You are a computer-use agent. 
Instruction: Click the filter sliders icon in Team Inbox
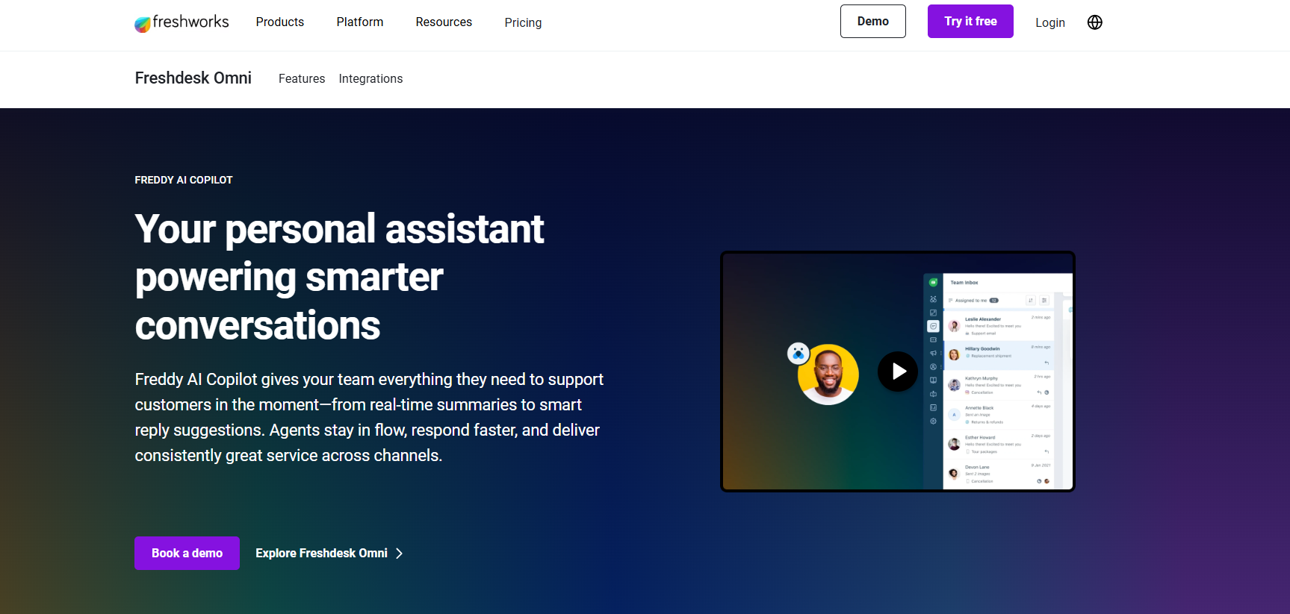pyautogui.click(x=1044, y=301)
